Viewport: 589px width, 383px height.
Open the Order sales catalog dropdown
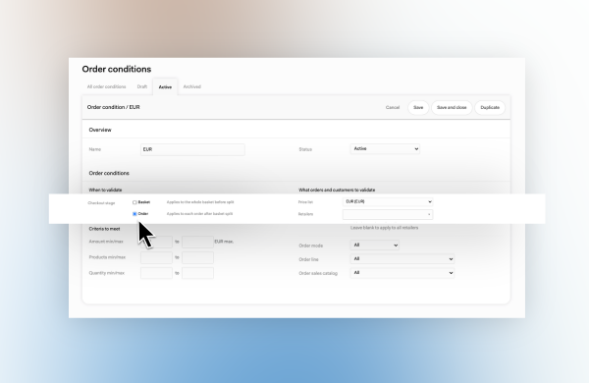coord(402,273)
